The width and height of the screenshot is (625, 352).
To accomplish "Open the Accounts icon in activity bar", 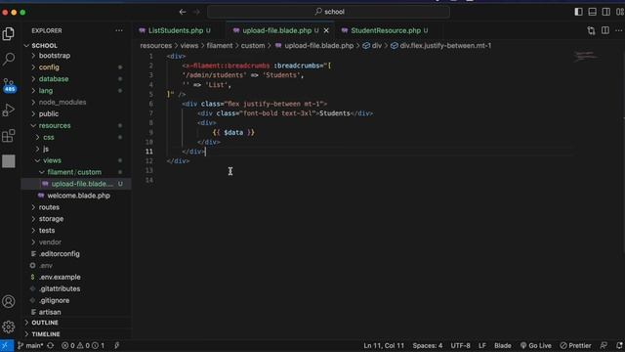I will click(9, 301).
